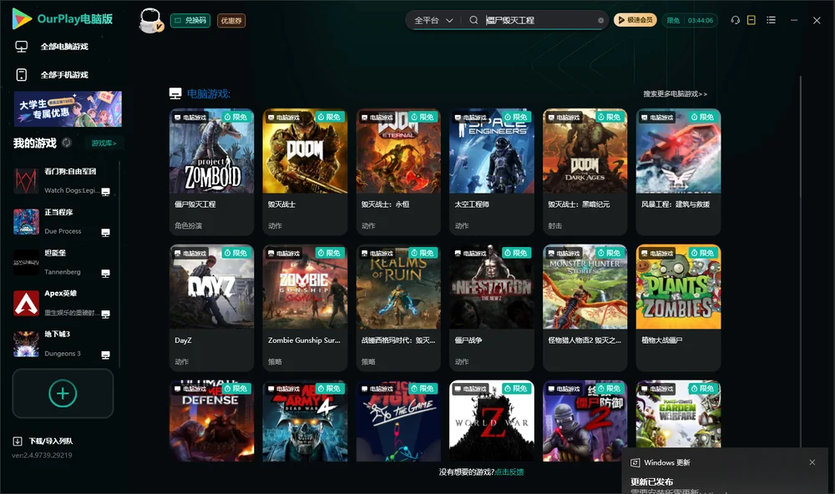Image resolution: width=835 pixels, height=494 pixels.
Task: Open the 风暴工程 game card
Action: 678,172
